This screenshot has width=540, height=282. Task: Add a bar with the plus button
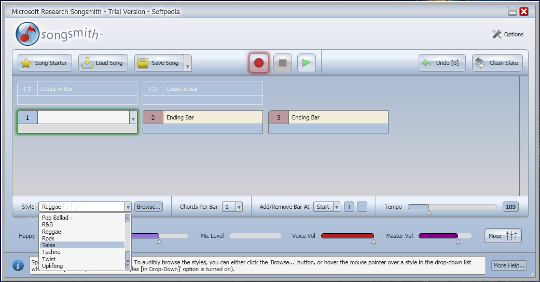349,207
